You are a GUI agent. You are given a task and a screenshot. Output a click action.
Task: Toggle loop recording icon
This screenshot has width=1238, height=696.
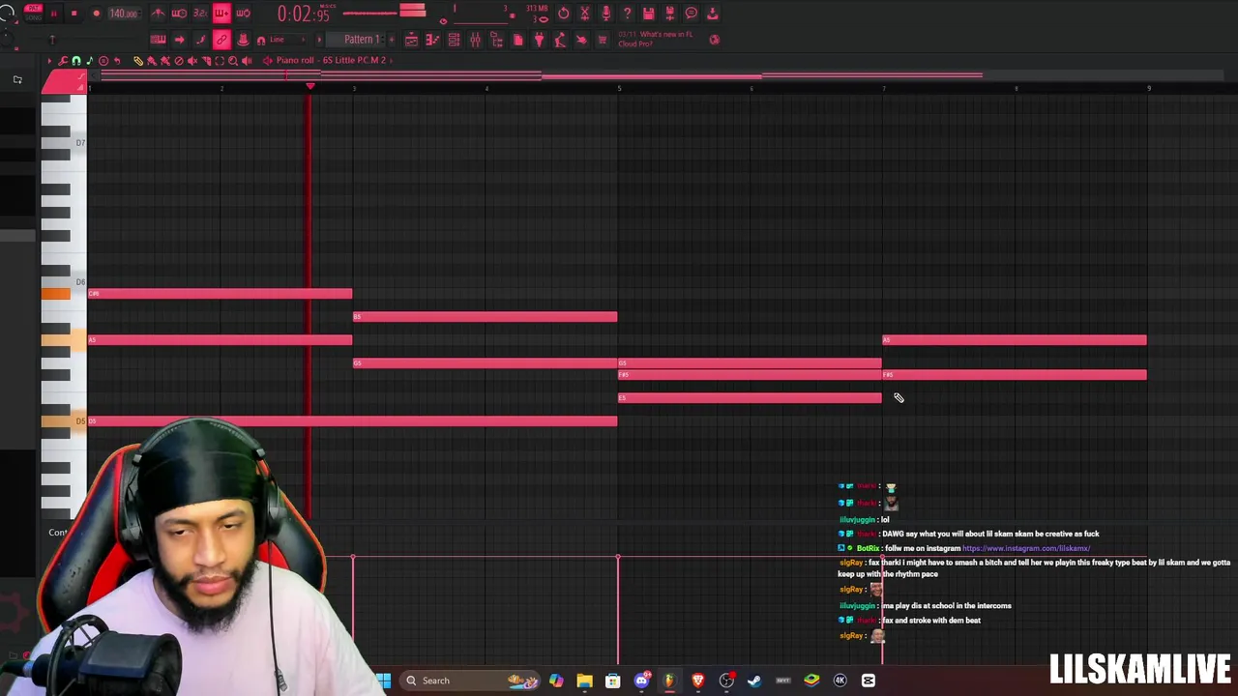point(243,14)
